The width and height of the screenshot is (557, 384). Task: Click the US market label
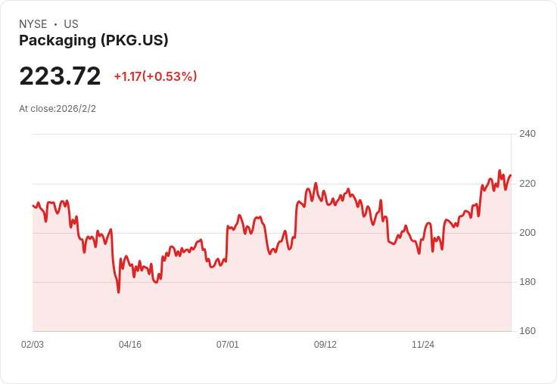coord(71,24)
